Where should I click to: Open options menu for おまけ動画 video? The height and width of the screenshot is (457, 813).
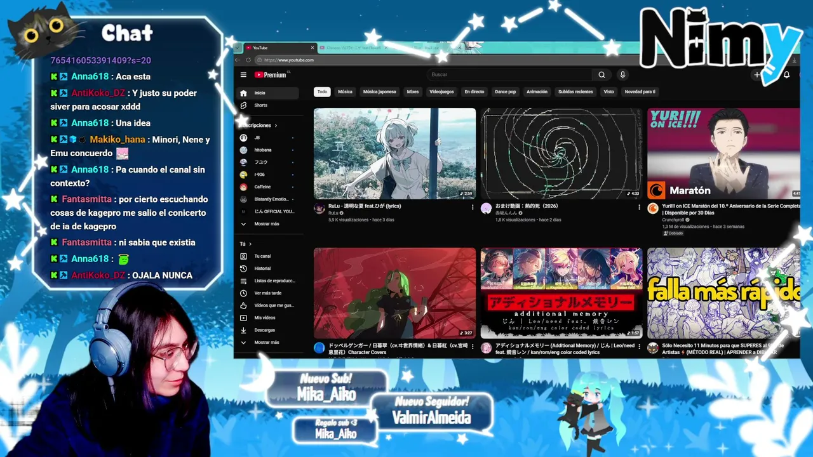639,207
